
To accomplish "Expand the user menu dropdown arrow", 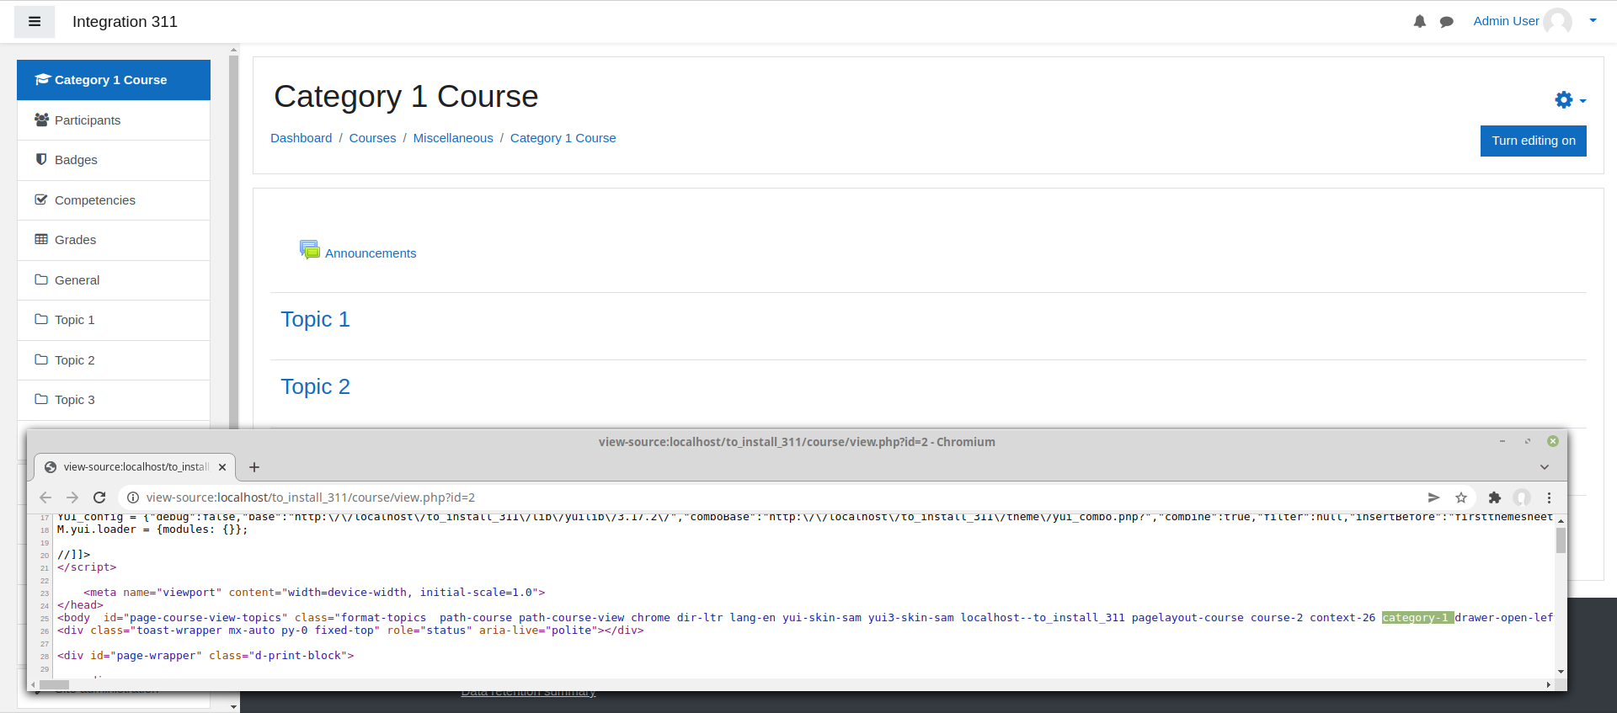I will tap(1593, 21).
